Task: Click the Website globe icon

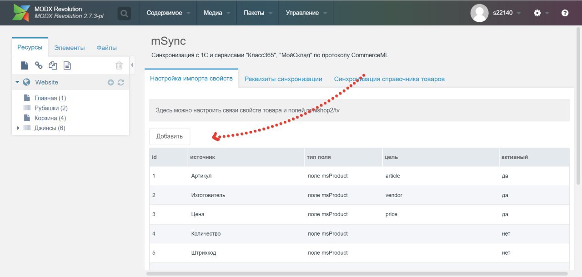Action: [x=27, y=82]
